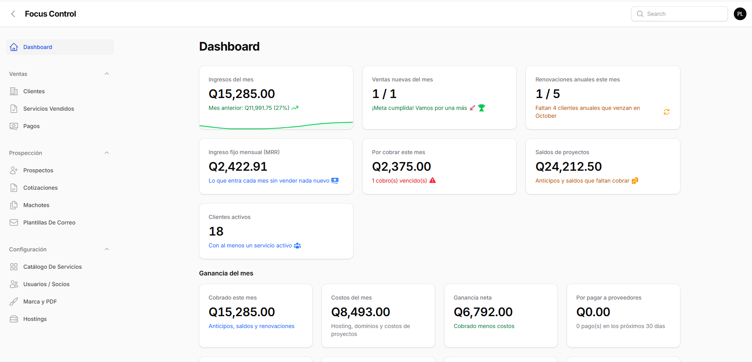Click the Pagos banknote icon
This screenshot has height=362, width=752.
tap(14, 126)
